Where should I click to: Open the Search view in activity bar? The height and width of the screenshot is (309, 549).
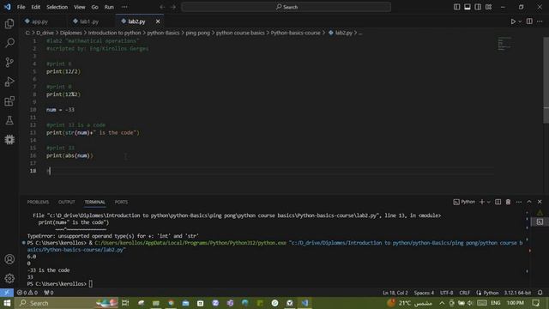pos(9,43)
